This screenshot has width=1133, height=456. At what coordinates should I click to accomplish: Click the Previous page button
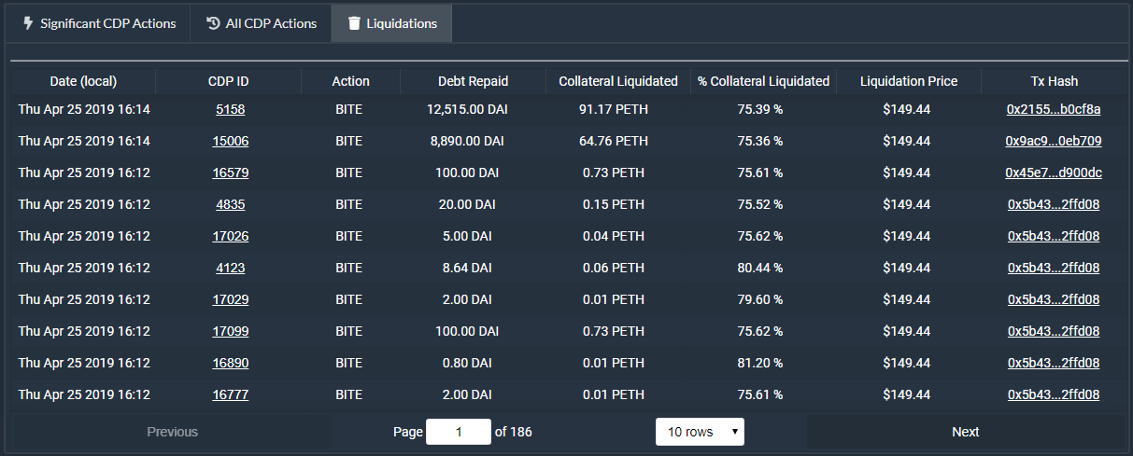click(172, 432)
